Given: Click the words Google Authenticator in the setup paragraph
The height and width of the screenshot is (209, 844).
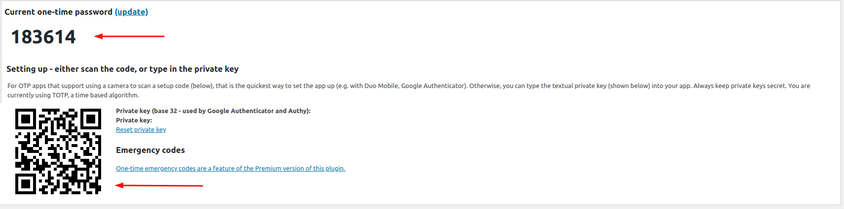Looking at the screenshot, I should click(x=433, y=86).
